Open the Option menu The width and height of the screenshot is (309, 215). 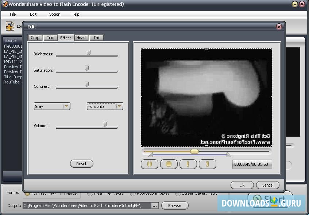[x=54, y=14]
